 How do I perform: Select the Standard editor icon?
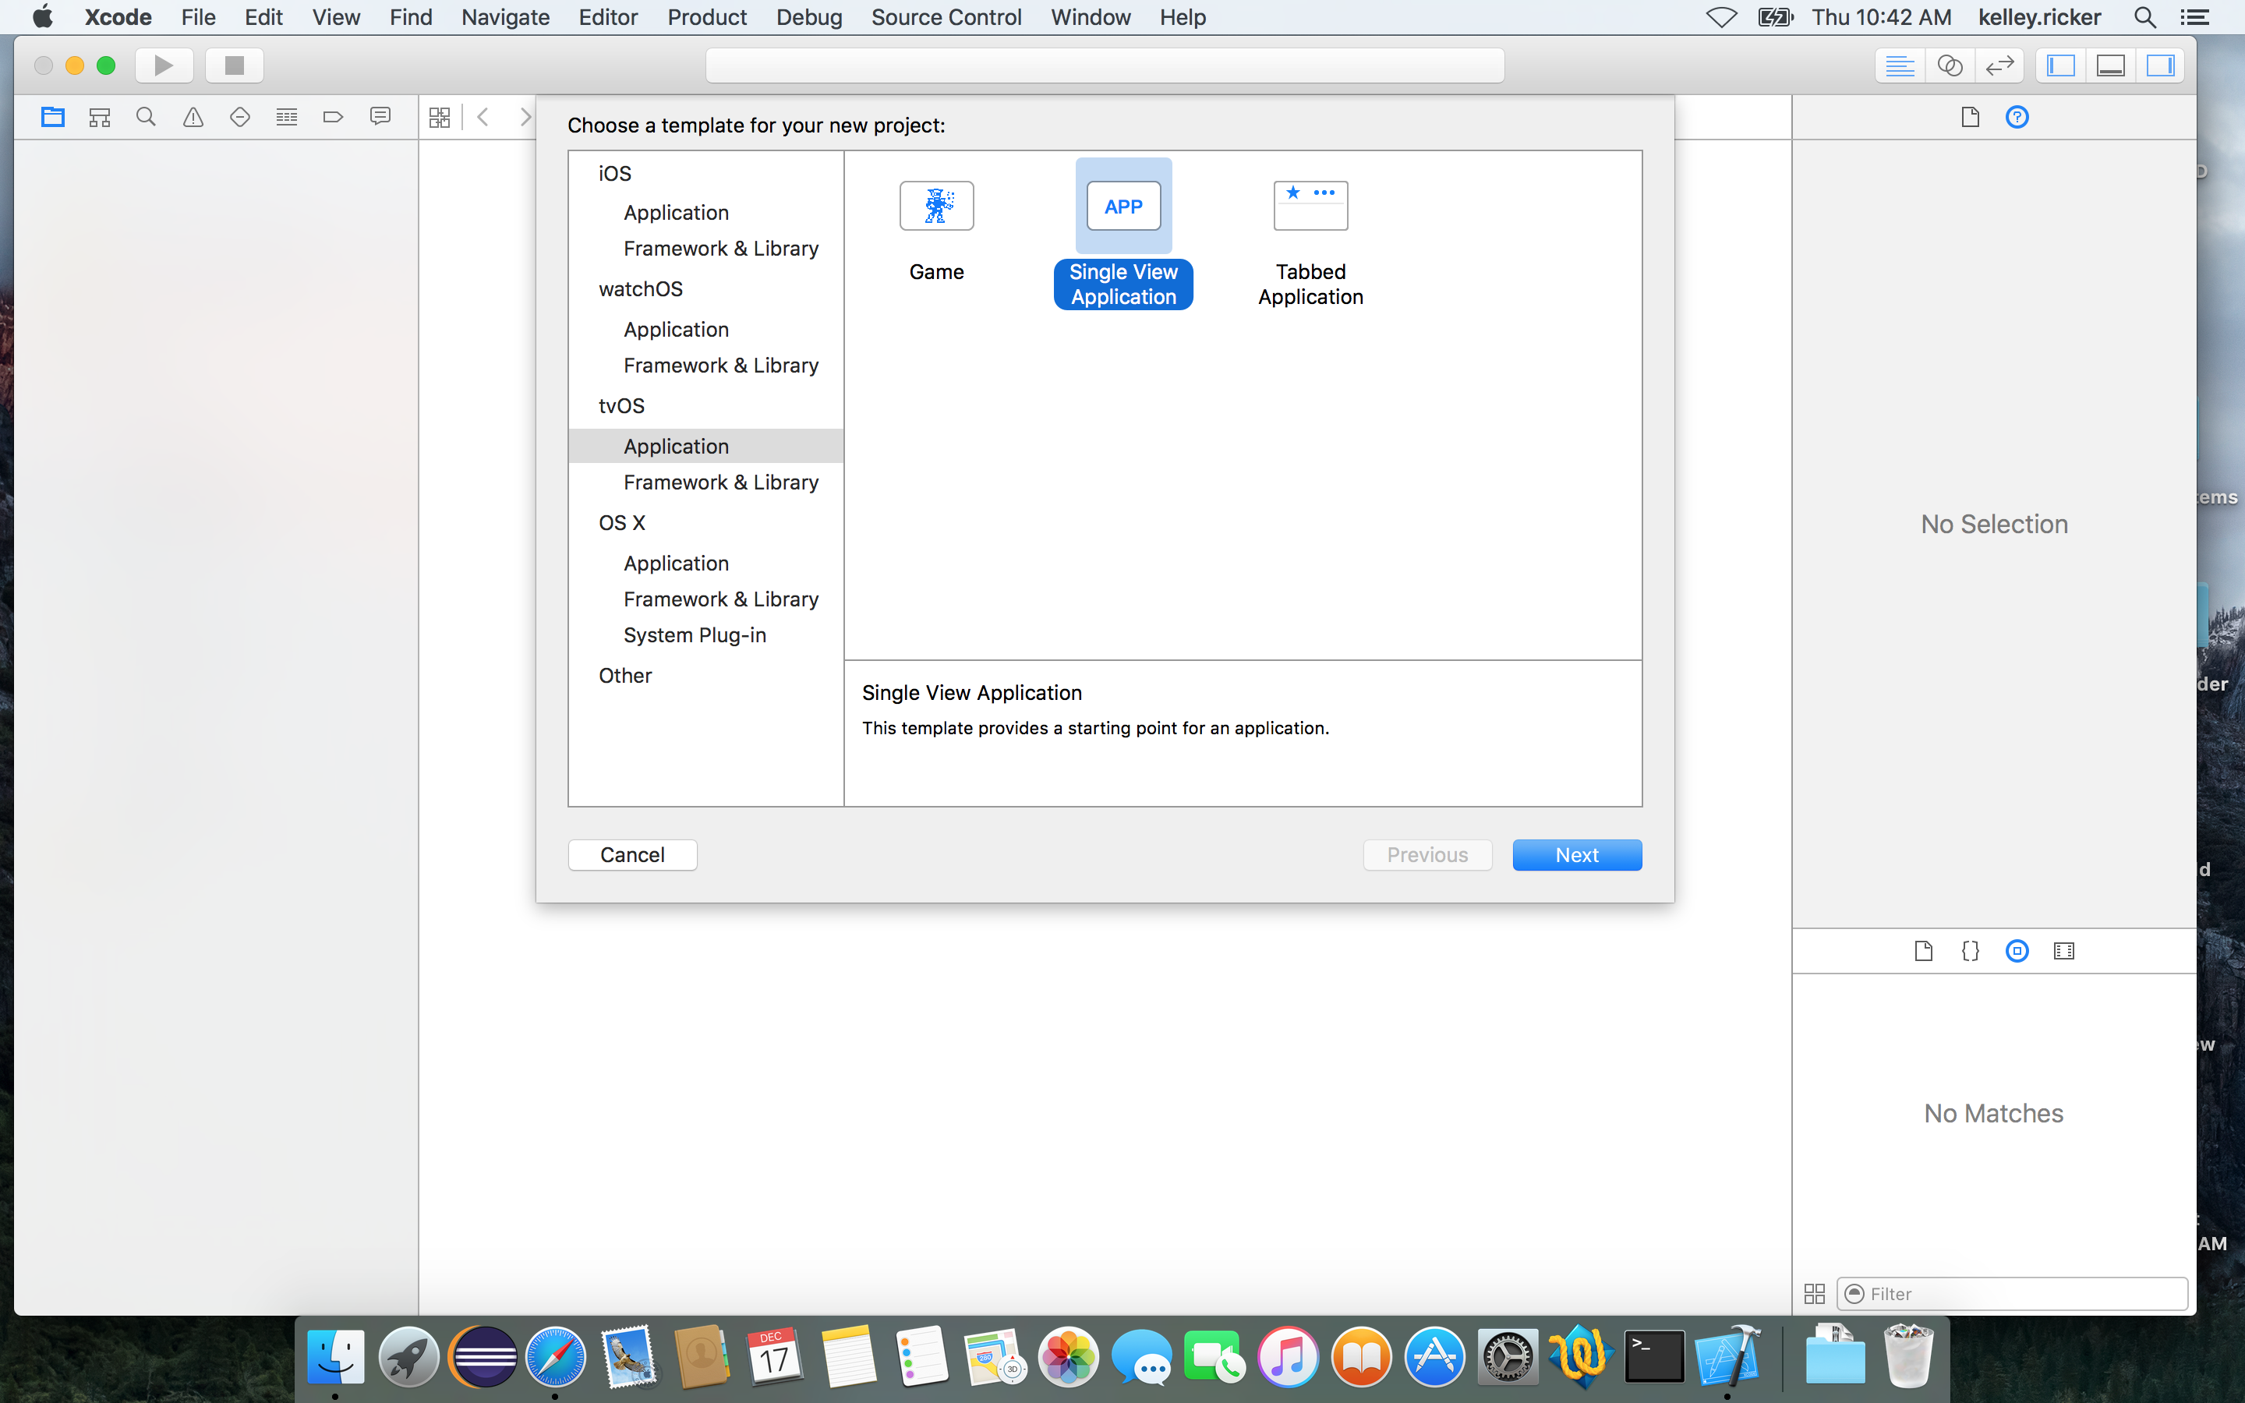(x=1900, y=65)
